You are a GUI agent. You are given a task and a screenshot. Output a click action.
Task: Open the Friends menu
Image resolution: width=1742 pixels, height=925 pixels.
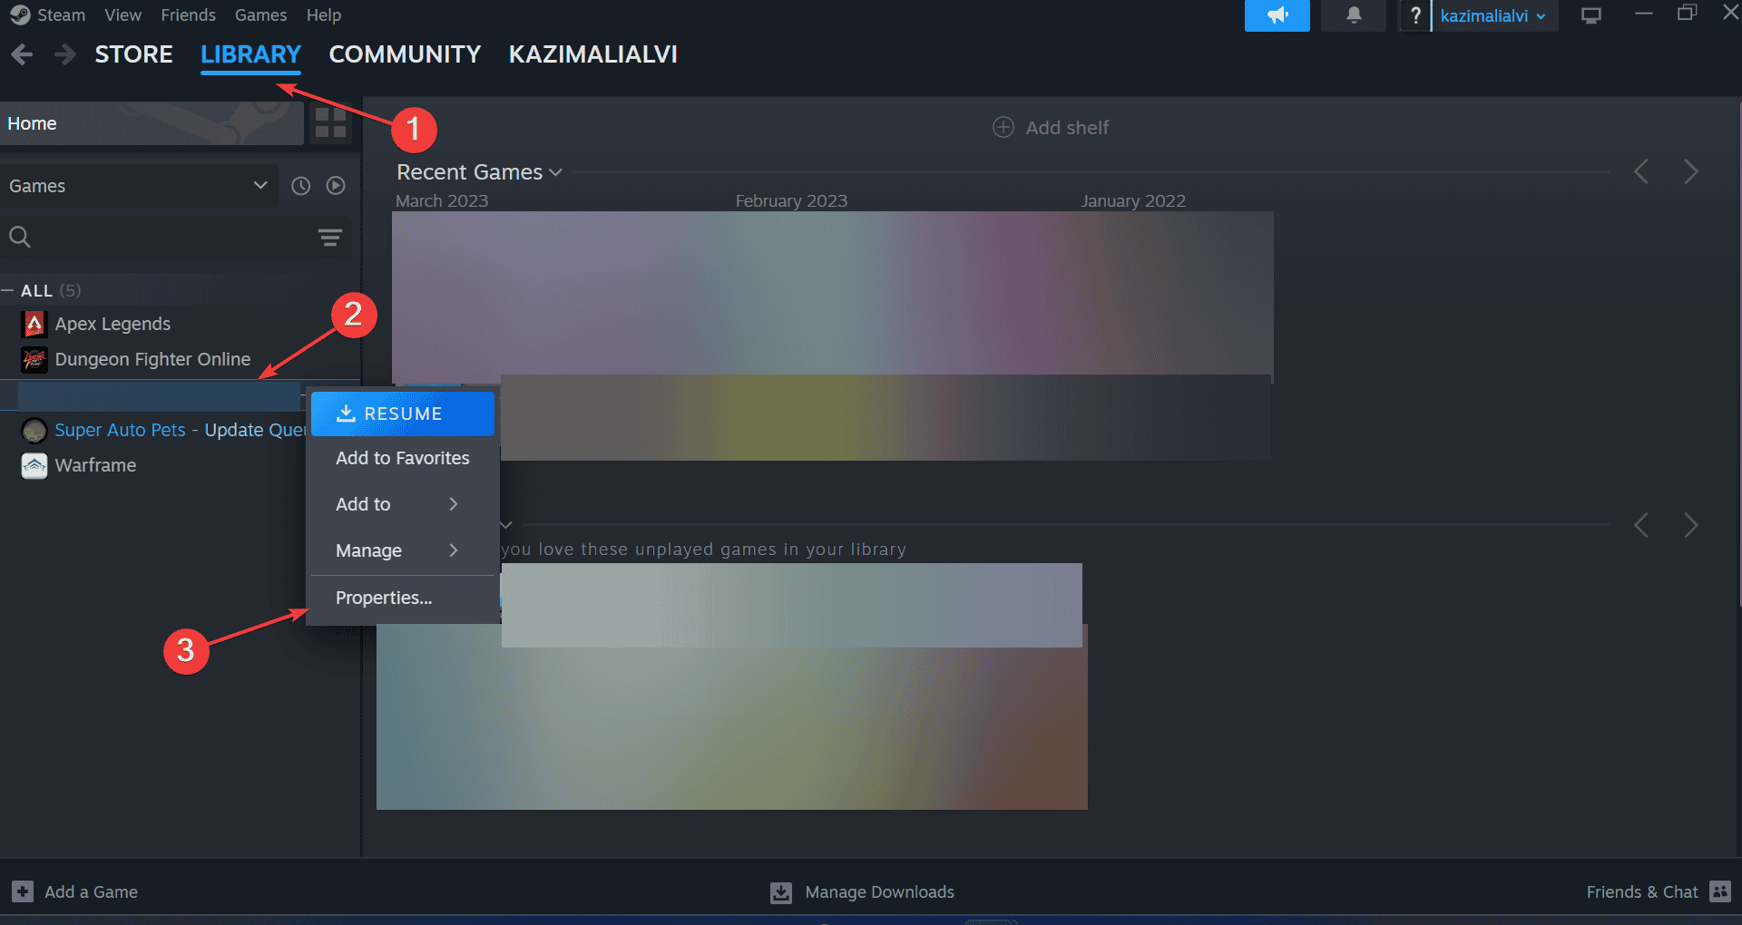click(188, 15)
